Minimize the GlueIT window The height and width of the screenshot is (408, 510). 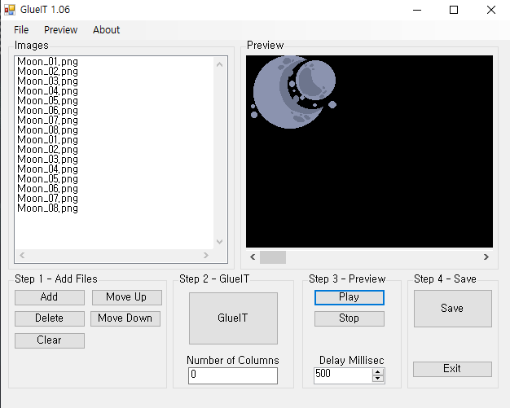click(x=417, y=10)
